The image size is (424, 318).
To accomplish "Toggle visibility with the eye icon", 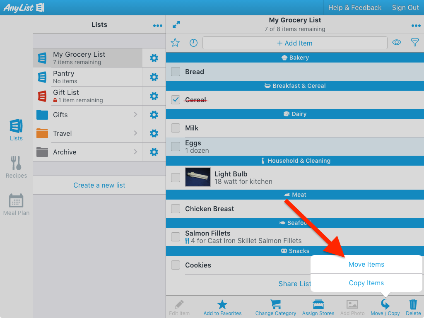I will click(x=396, y=43).
